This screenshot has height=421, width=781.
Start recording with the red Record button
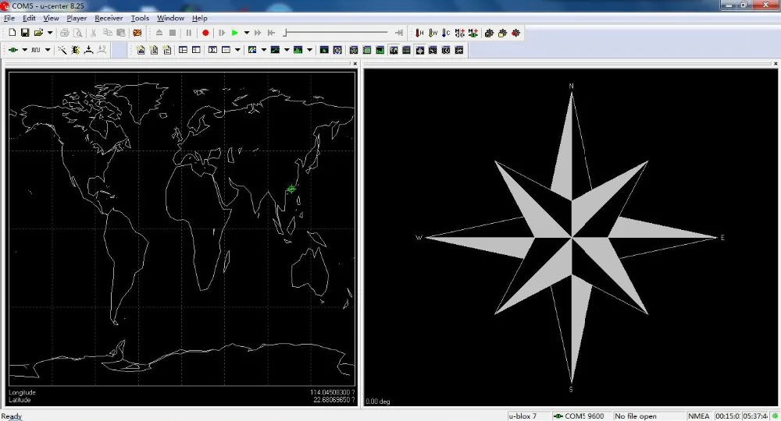click(205, 33)
